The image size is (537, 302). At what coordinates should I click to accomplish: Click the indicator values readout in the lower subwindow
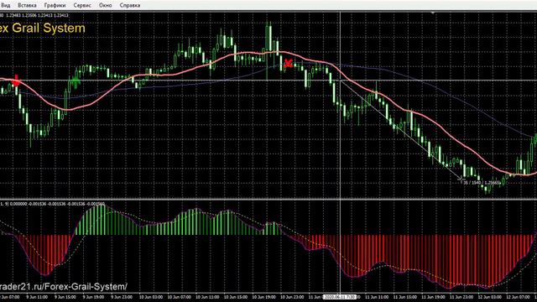coord(52,204)
